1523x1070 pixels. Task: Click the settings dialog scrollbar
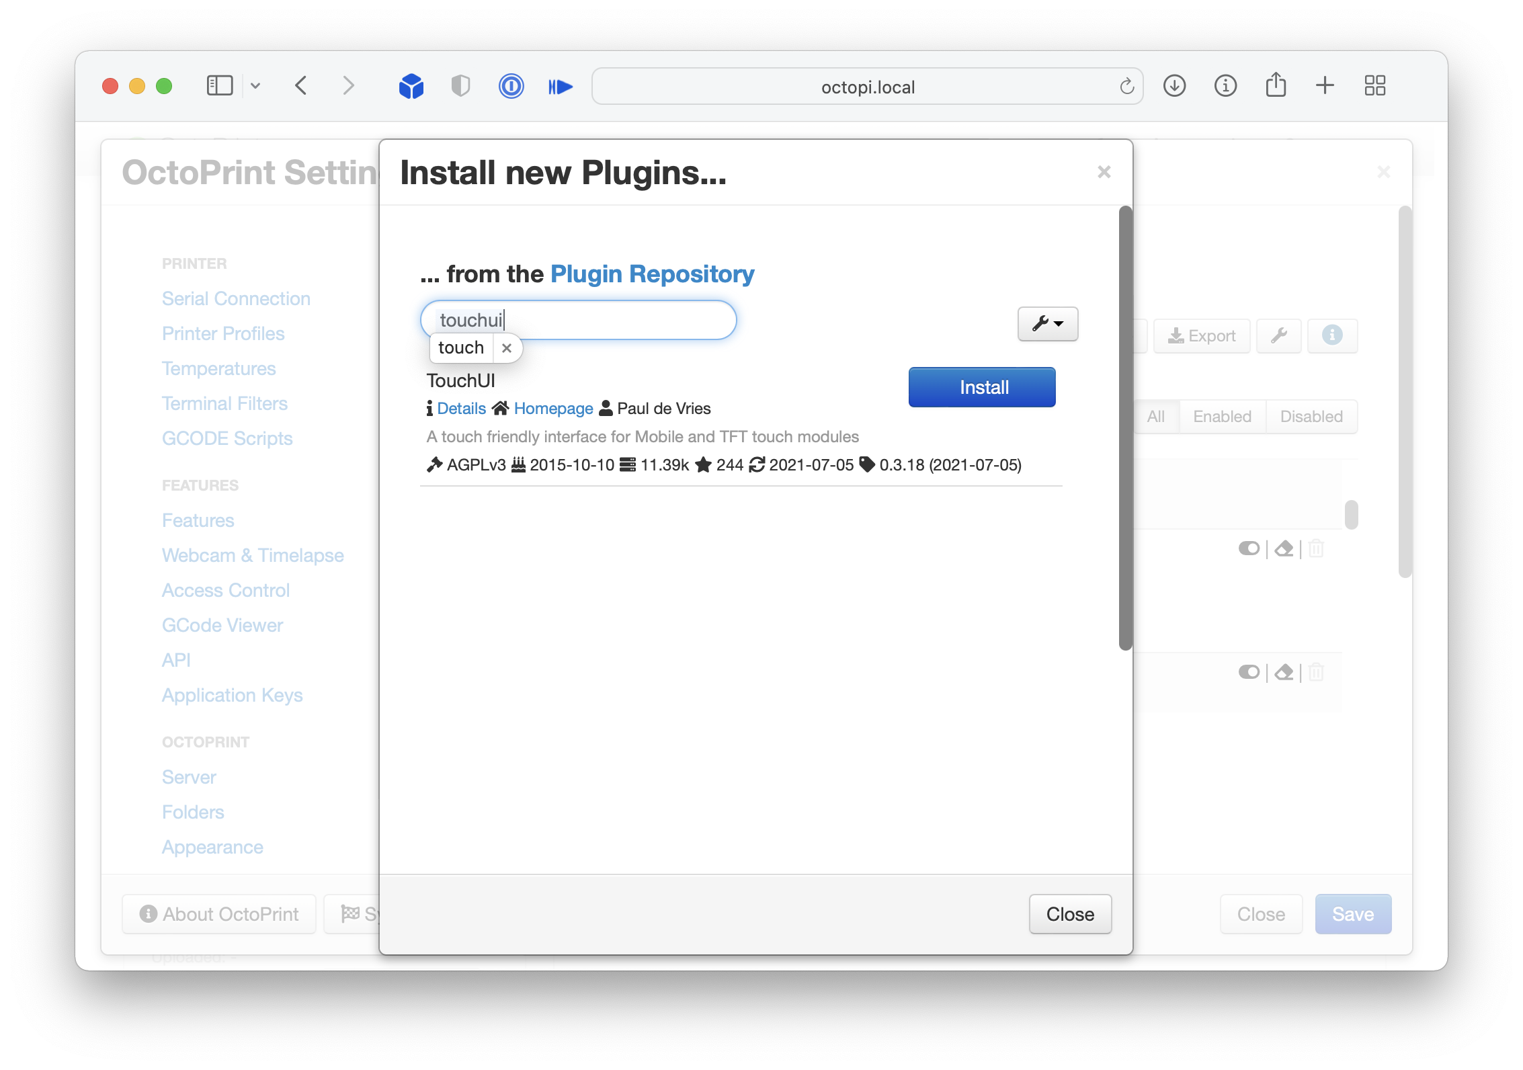(1405, 392)
